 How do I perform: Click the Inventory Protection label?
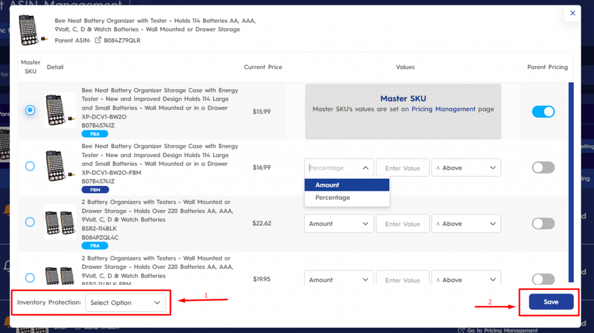coord(49,302)
